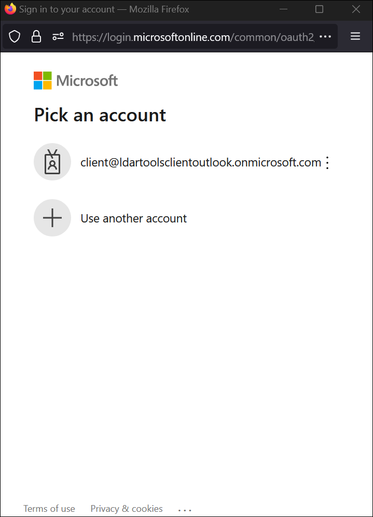Click the "Pick an account" heading
Screen dimensions: 373x517
point(100,115)
